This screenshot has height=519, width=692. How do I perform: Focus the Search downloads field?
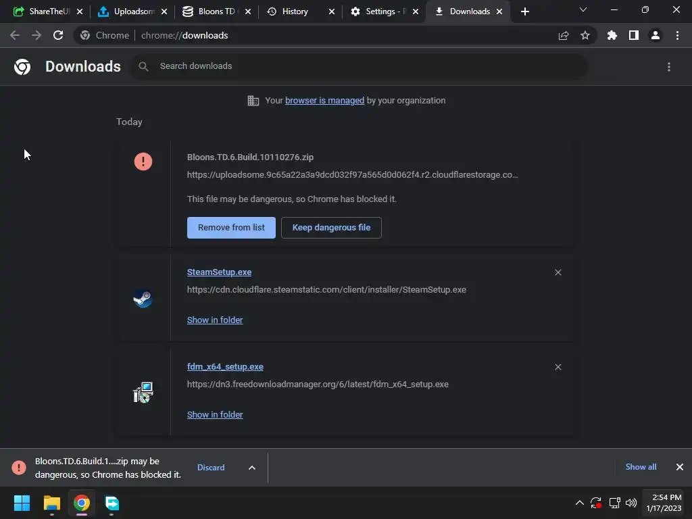pyautogui.click(x=360, y=66)
